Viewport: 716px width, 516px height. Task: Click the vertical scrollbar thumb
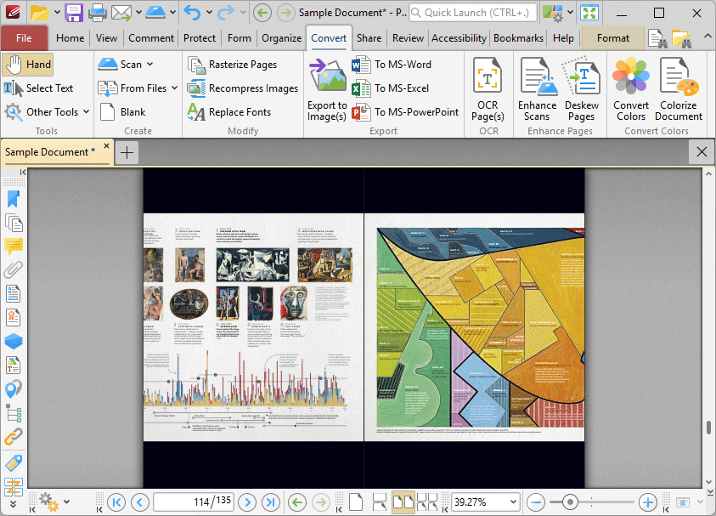(x=708, y=428)
